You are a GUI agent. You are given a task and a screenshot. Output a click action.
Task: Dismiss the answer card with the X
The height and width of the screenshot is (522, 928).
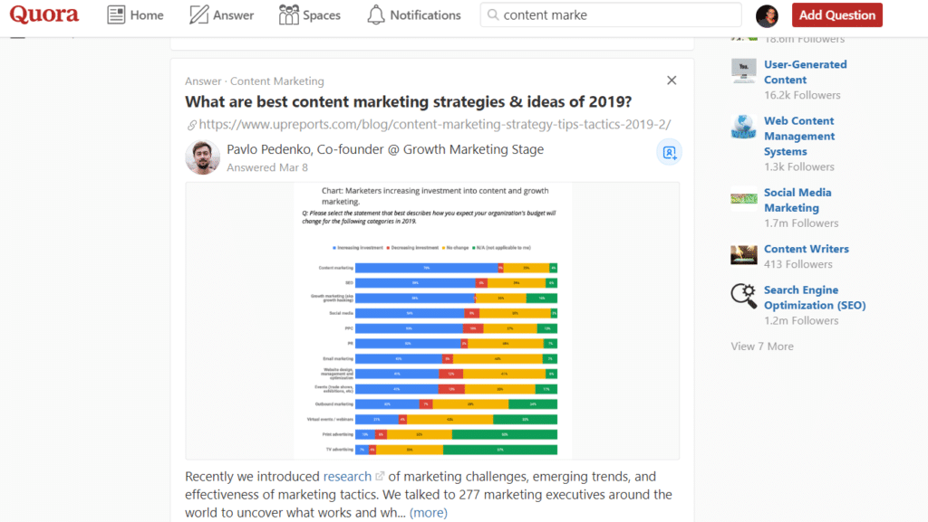672,80
